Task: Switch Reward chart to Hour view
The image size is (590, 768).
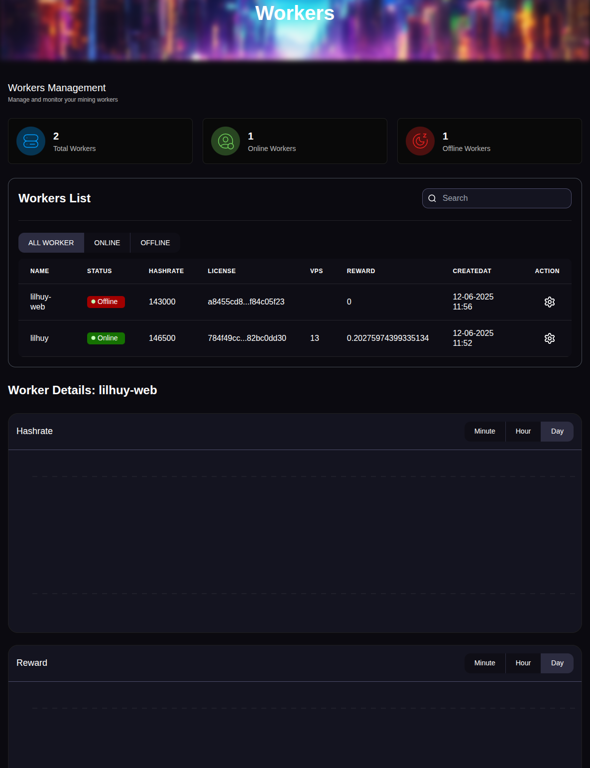Action: tap(523, 663)
